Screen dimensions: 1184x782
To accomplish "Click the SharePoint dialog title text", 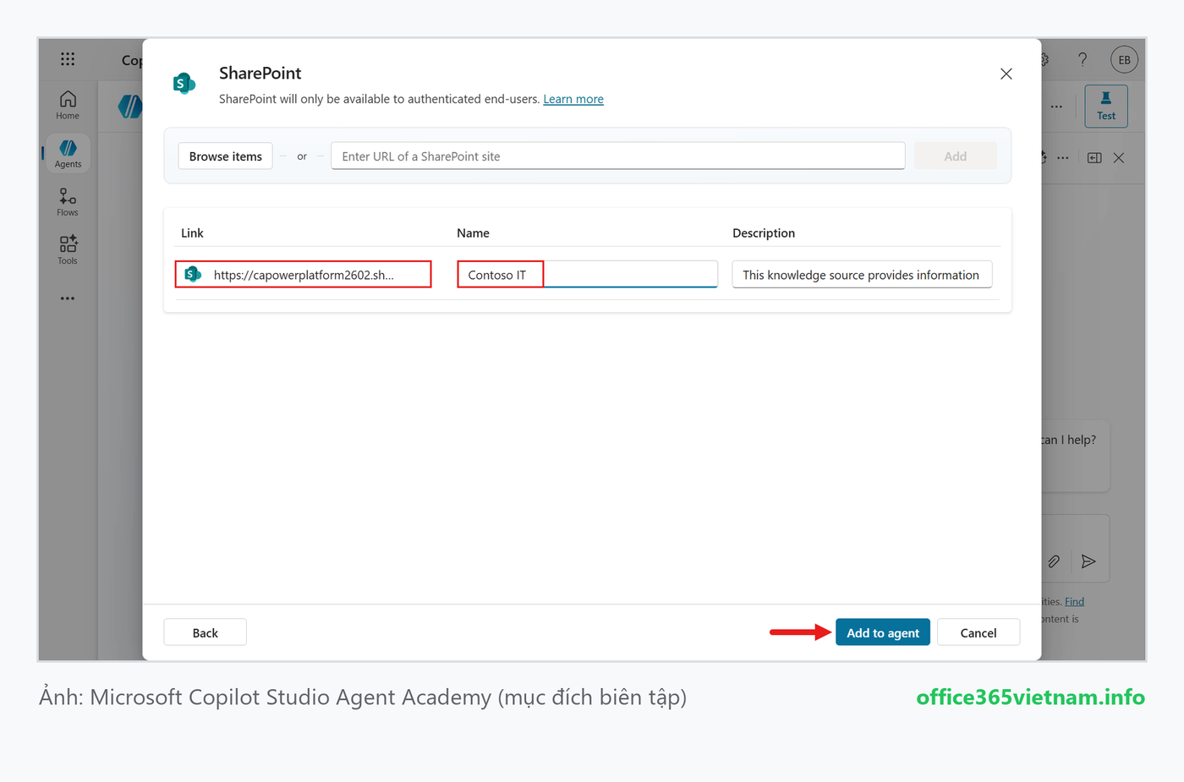I will tap(260, 74).
